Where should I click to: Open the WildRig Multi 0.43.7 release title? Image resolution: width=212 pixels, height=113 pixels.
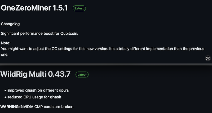[36, 74]
